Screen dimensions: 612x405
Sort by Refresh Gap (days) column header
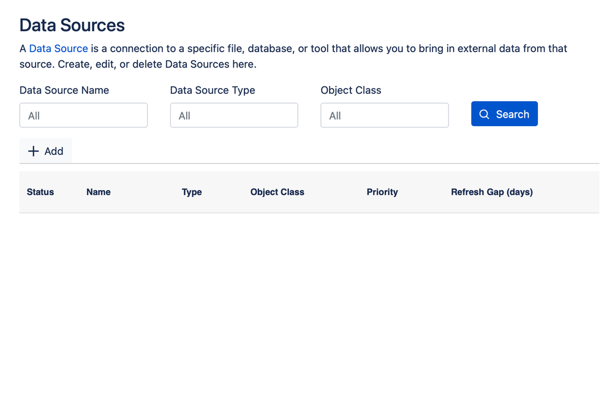(492, 192)
